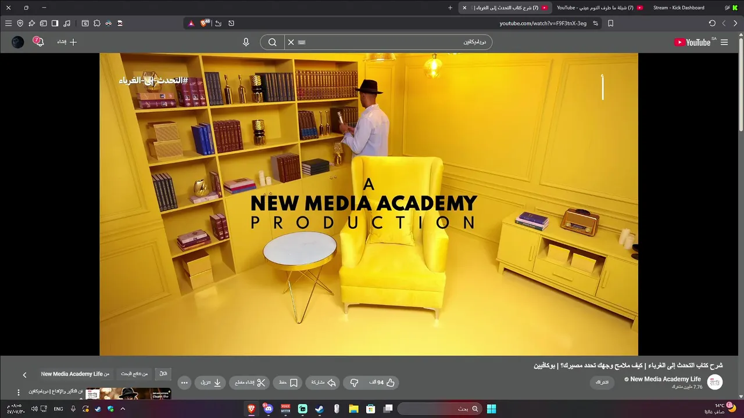Open the Brave VPN shield icon

tap(20, 23)
